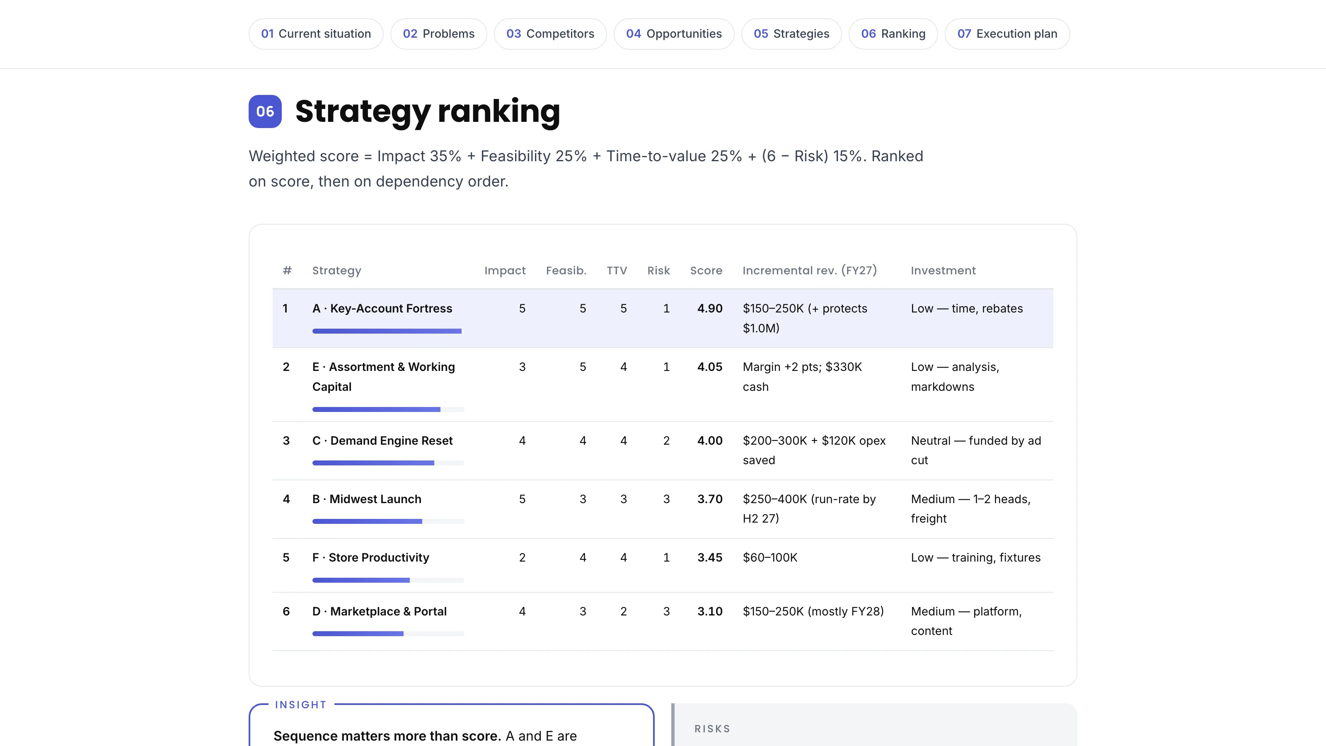Click C · Demand Engine Reset strategy name
This screenshot has height=746, width=1326.
[382, 441]
